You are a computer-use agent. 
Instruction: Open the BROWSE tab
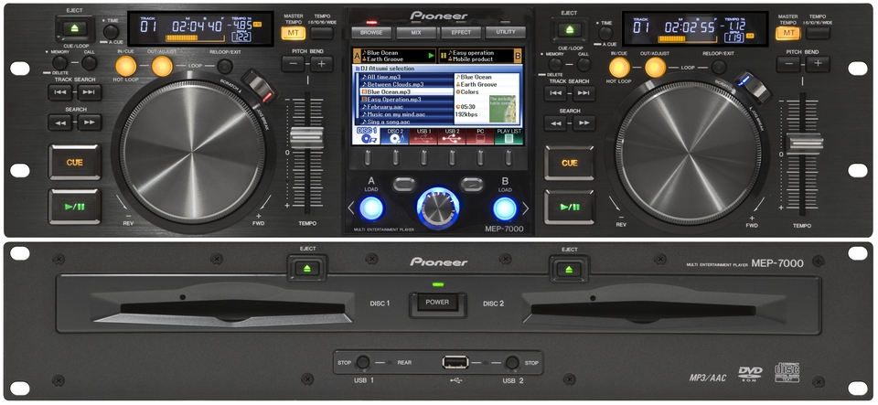(371, 32)
